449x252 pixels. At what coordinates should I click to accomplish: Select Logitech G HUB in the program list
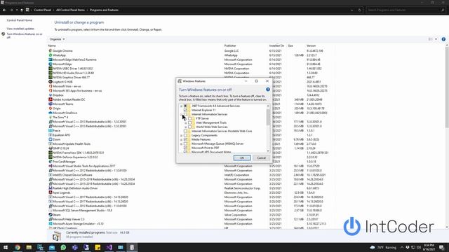pos(62,82)
